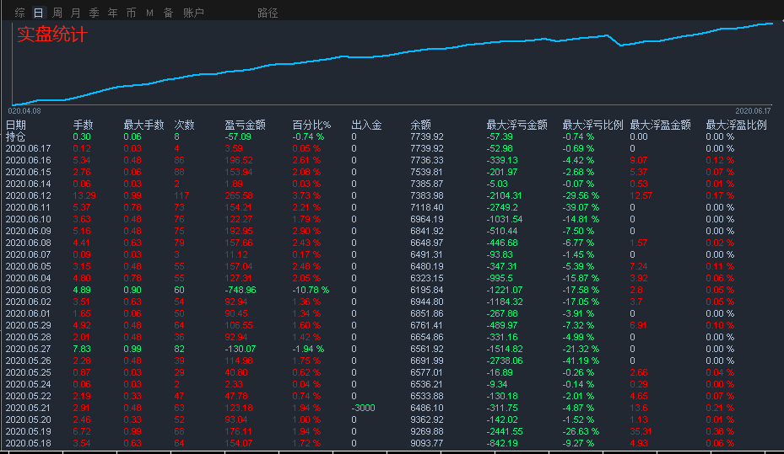784x454 pixels.
Task: Sort by the 日期 column header
Action: [16, 125]
